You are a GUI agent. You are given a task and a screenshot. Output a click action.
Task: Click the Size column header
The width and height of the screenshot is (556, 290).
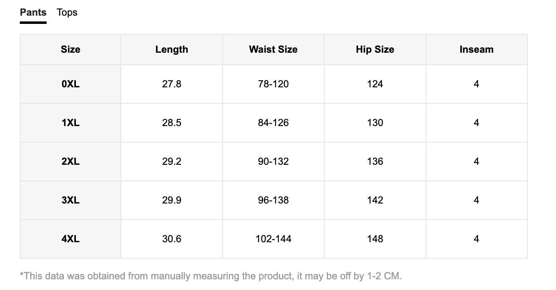(x=71, y=49)
